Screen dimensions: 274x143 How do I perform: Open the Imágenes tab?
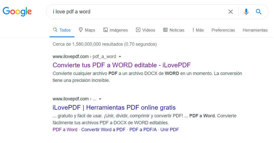coord(116,30)
